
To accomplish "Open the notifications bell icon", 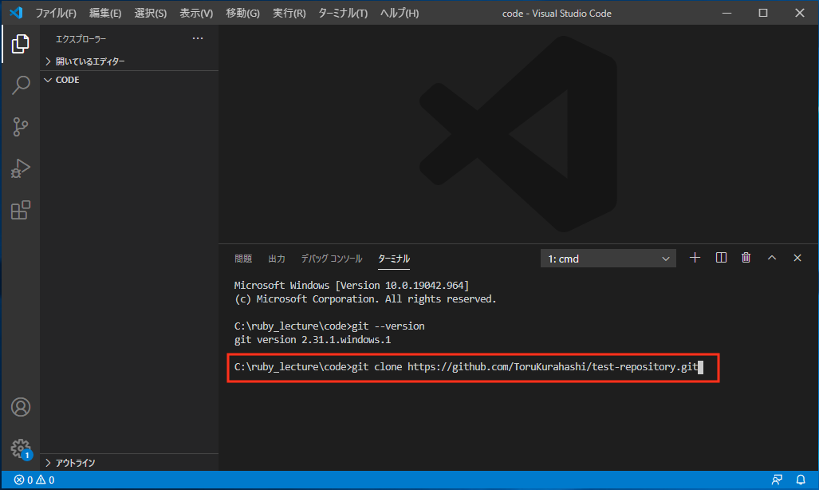I will pyautogui.click(x=800, y=480).
